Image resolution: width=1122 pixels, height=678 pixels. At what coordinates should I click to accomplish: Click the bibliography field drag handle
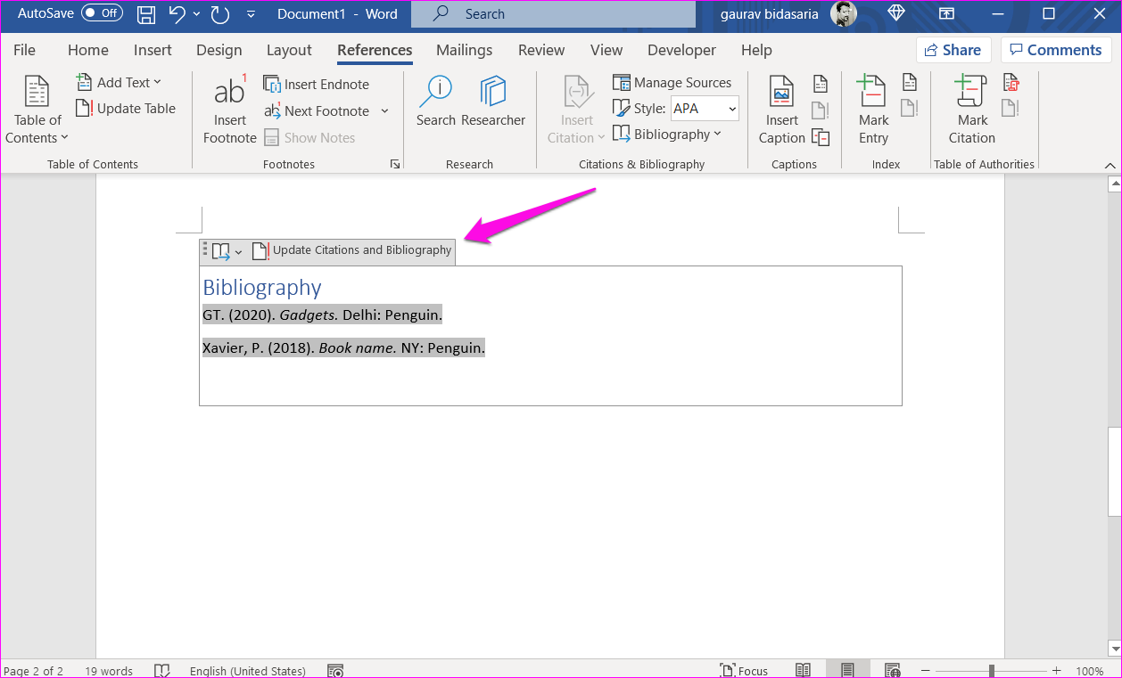tap(204, 249)
